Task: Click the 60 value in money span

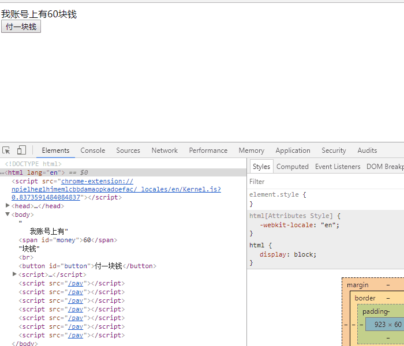Action: [x=87, y=240]
